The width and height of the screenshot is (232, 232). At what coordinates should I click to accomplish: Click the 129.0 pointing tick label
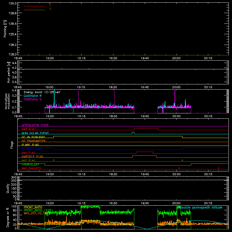[12, 3]
